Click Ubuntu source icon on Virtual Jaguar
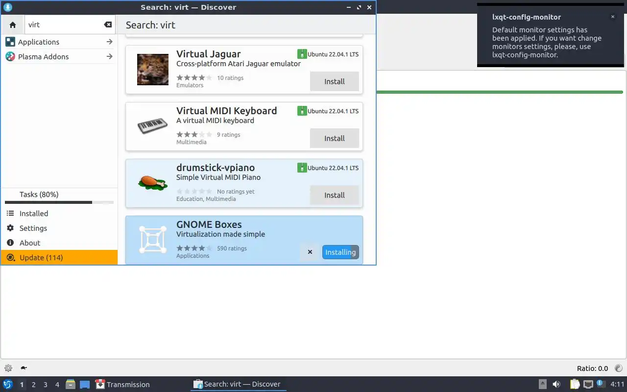This screenshot has height=392, width=627. click(302, 54)
